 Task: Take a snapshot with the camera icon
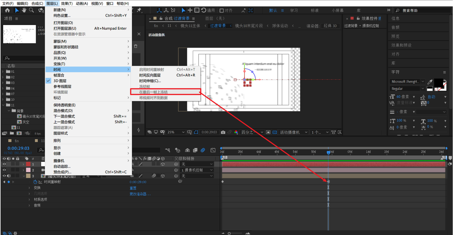(223, 132)
